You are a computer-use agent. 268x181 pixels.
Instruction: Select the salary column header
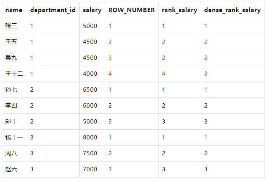92,10
